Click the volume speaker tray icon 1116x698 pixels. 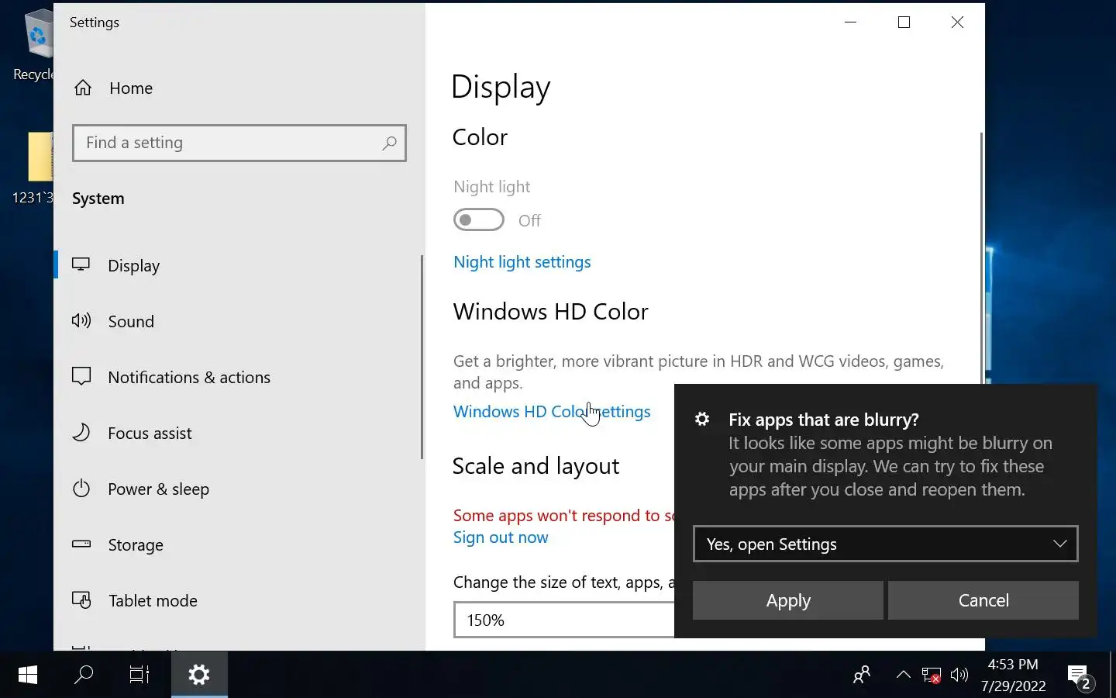pyautogui.click(x=959, y=675)
